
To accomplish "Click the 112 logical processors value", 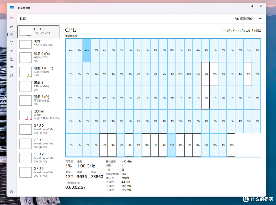I will click(x=124, y=174).
